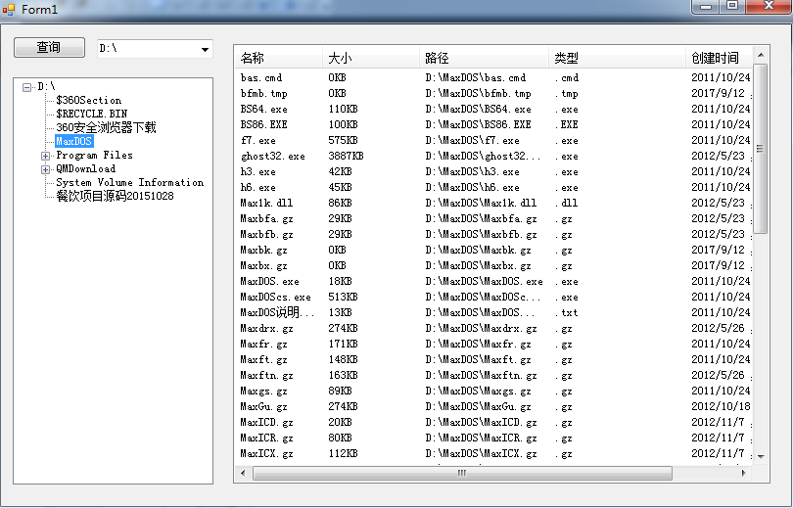Click the Form1 window icon
This screenshot has width=793, height=508.
9,9
